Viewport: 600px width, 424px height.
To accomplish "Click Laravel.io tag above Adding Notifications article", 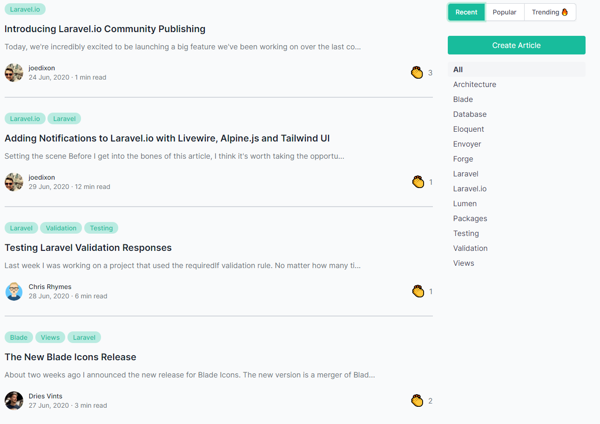I will tap(25, 119).
